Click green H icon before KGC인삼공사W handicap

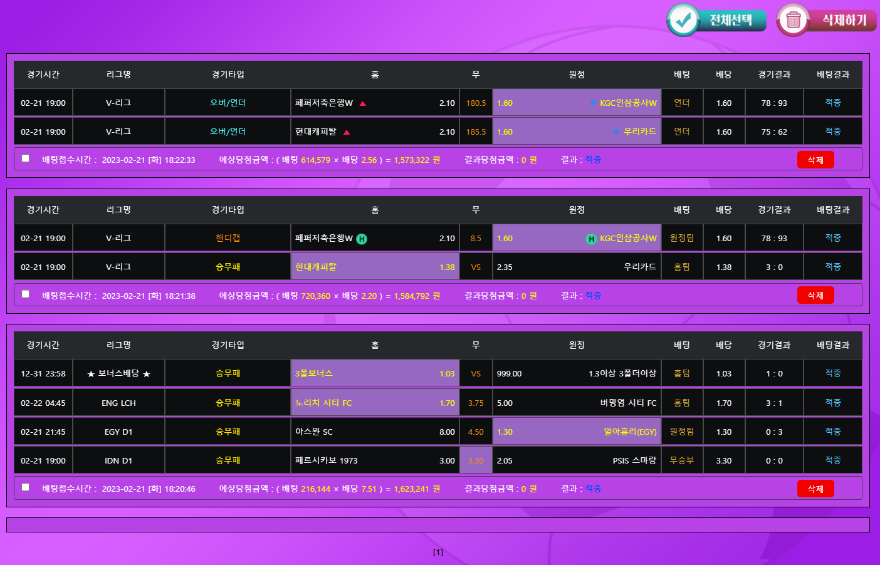591,239
